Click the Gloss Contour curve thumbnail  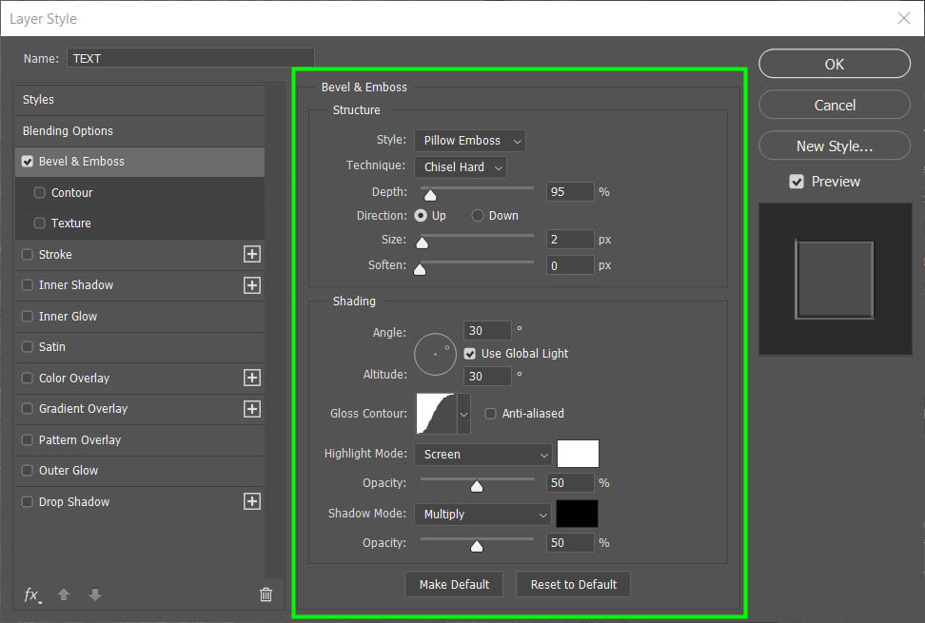(x=436, y=414)
